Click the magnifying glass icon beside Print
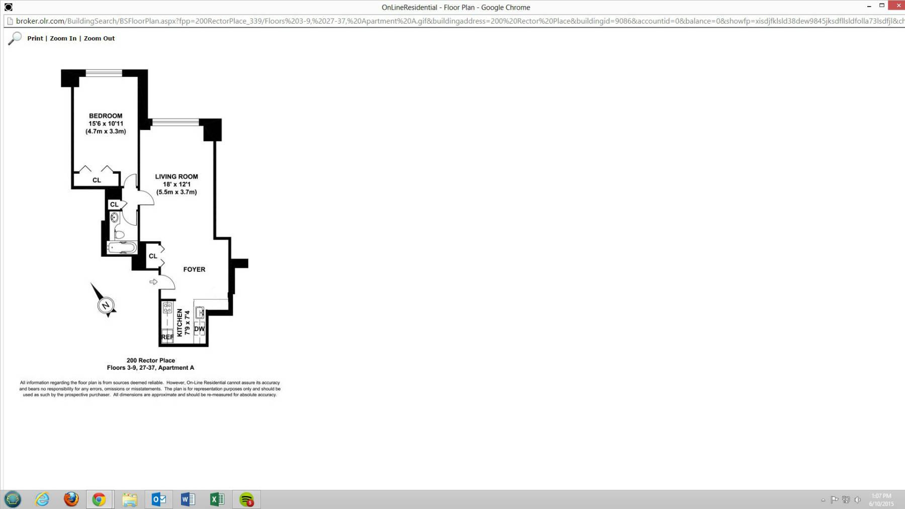The height and width of the screenshot is (509, 905). pos(15,38)
